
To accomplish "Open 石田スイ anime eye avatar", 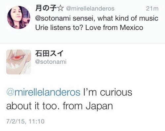I will tap(18, 62).
